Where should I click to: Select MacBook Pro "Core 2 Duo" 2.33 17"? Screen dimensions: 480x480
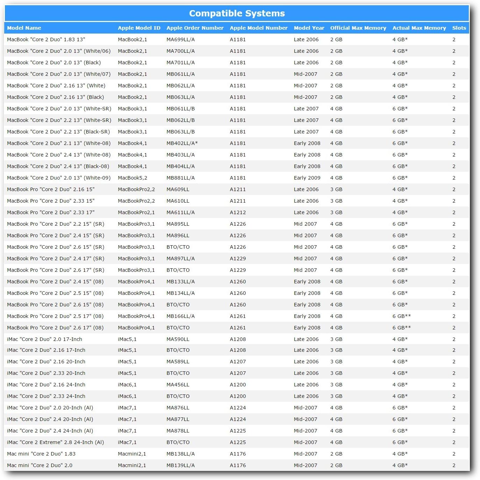[51, 212]
